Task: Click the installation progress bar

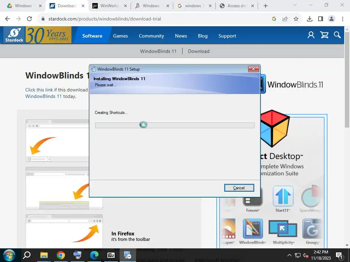Action: tap(175, 125)
